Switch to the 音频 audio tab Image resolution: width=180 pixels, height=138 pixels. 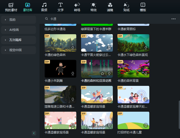(44, 7)
